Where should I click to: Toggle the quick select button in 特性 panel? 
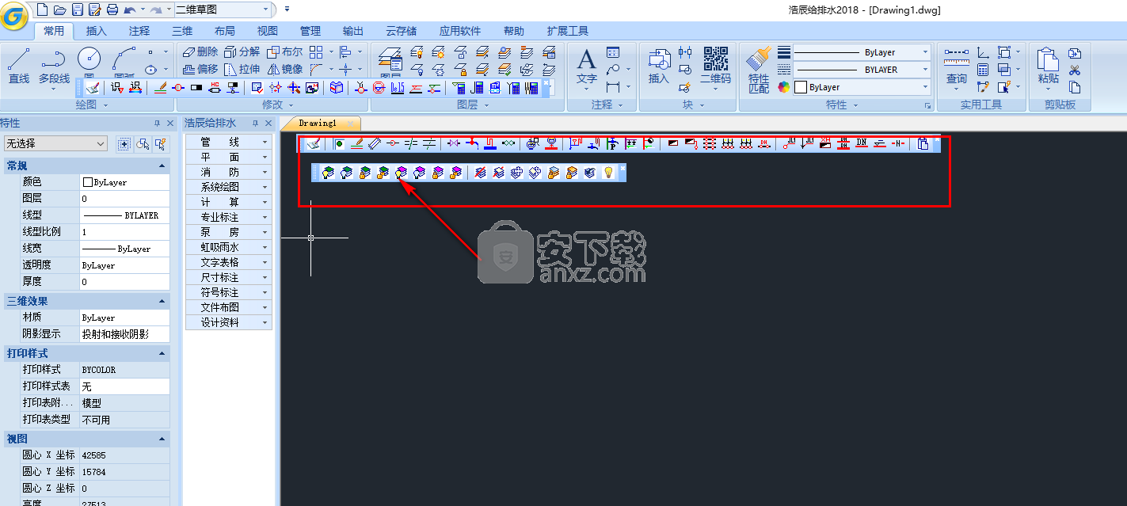click(161, 143)
